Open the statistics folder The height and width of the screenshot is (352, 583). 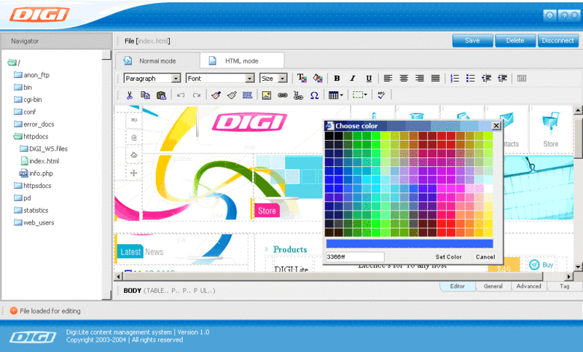point(31,210)
